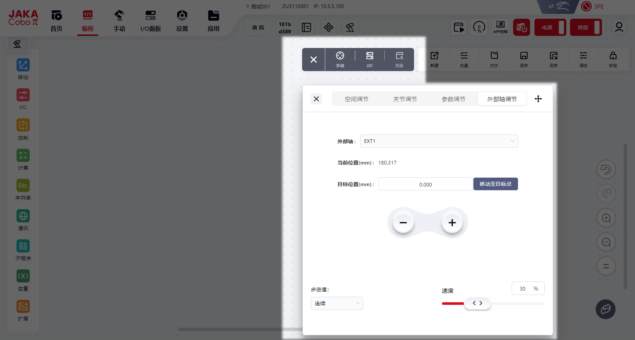Switch to the 关节调节 tab
Screen dimensions: 635x340
coord(405,99)
